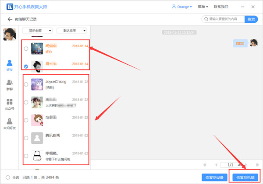The width and height of the screenshot is (263, 184).
Task: Click 联系我们 contact us
Action: click(x=221, y=7)
